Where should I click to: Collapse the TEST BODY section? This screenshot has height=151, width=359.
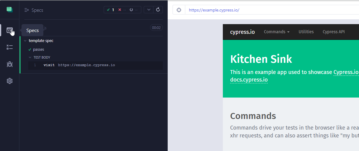(30, 57)
